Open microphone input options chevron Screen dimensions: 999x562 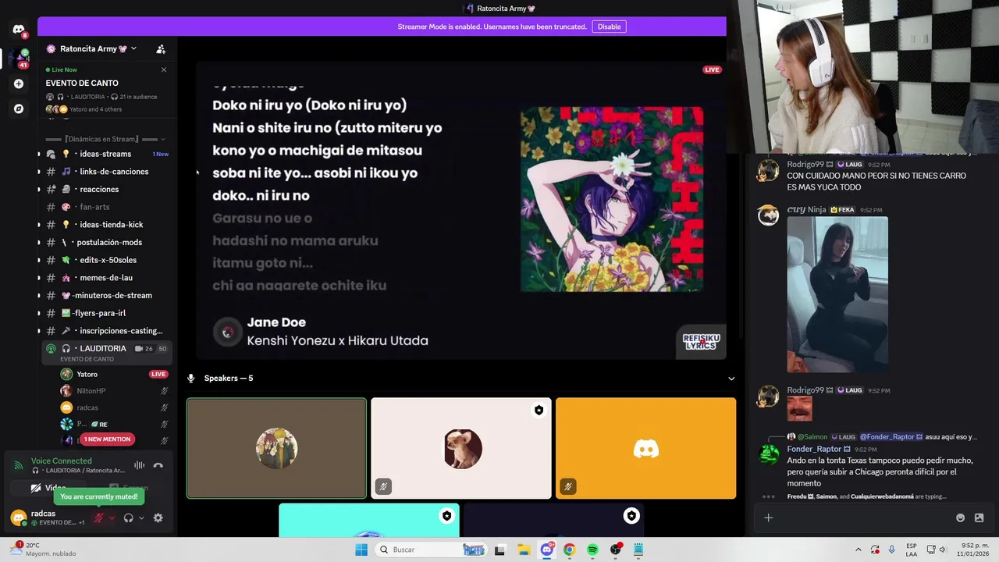[x=112, y=518]
